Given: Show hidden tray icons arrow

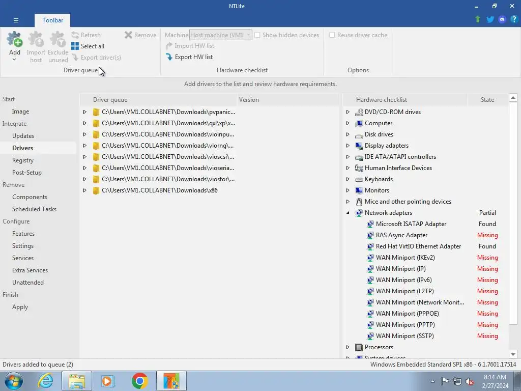Looking at the screenshot, I should tap(432, 381).
